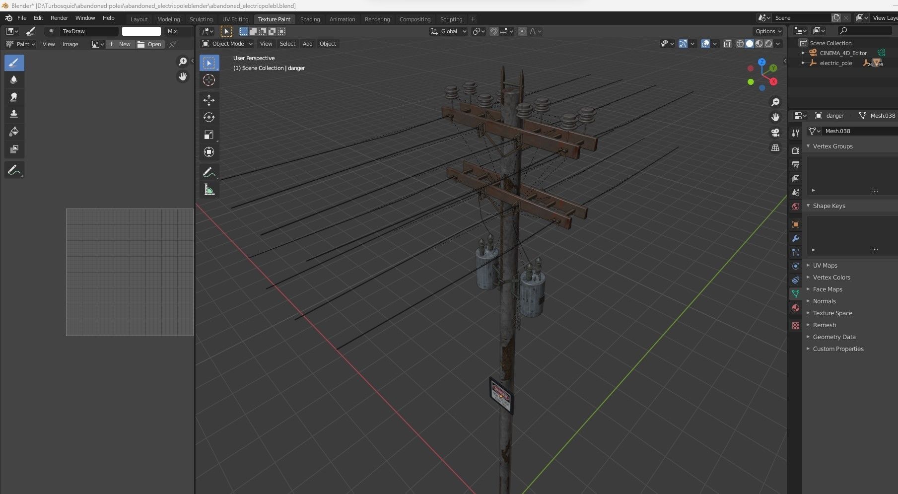Open the viewport Options dropdown

768,31
